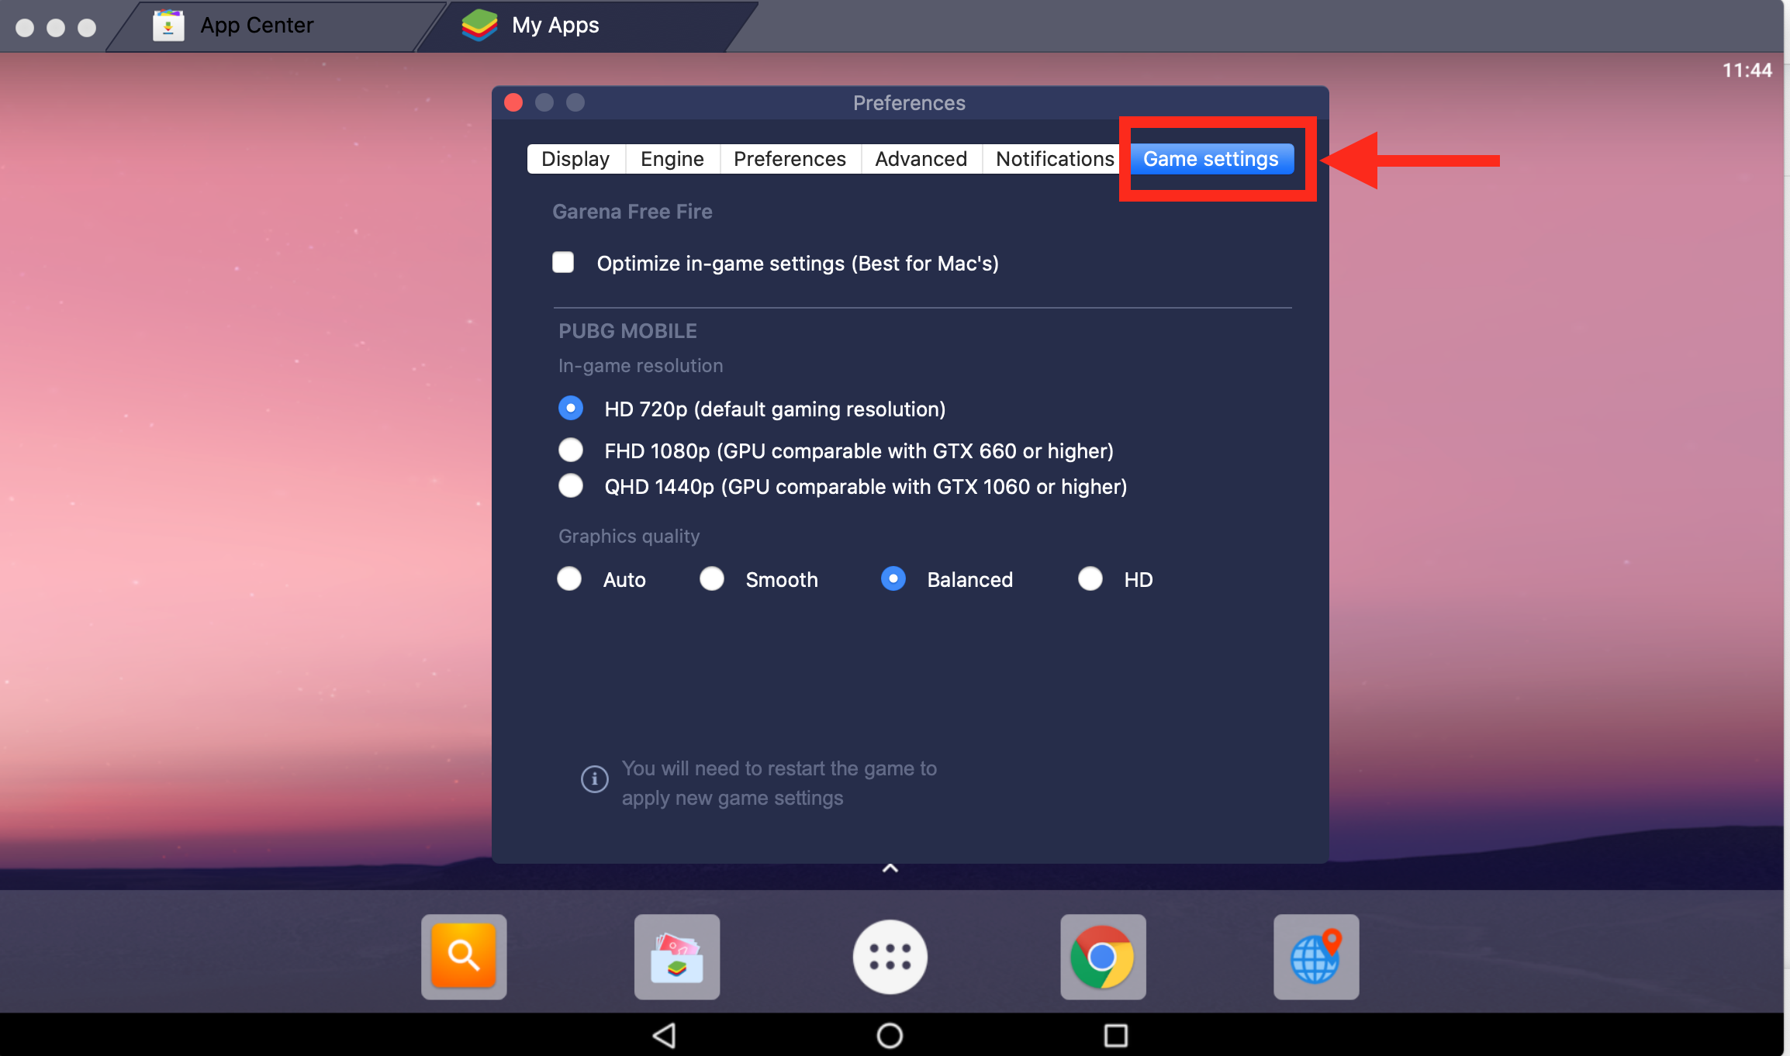
Task: Click the GameFace search icon in dock
Action: (465, 958)
